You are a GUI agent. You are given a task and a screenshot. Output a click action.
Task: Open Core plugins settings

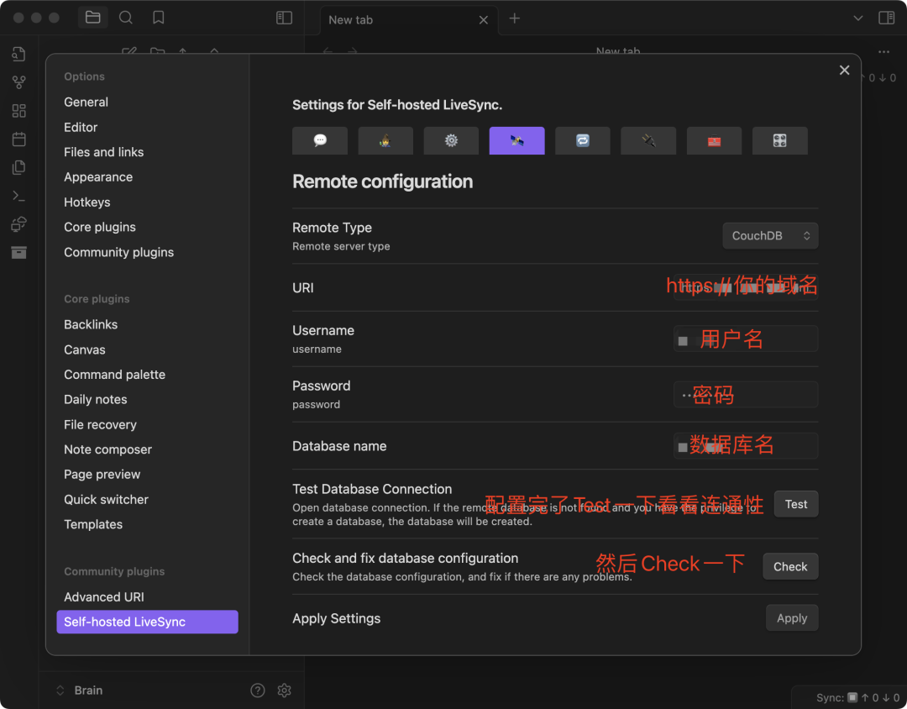click(99, 227)
